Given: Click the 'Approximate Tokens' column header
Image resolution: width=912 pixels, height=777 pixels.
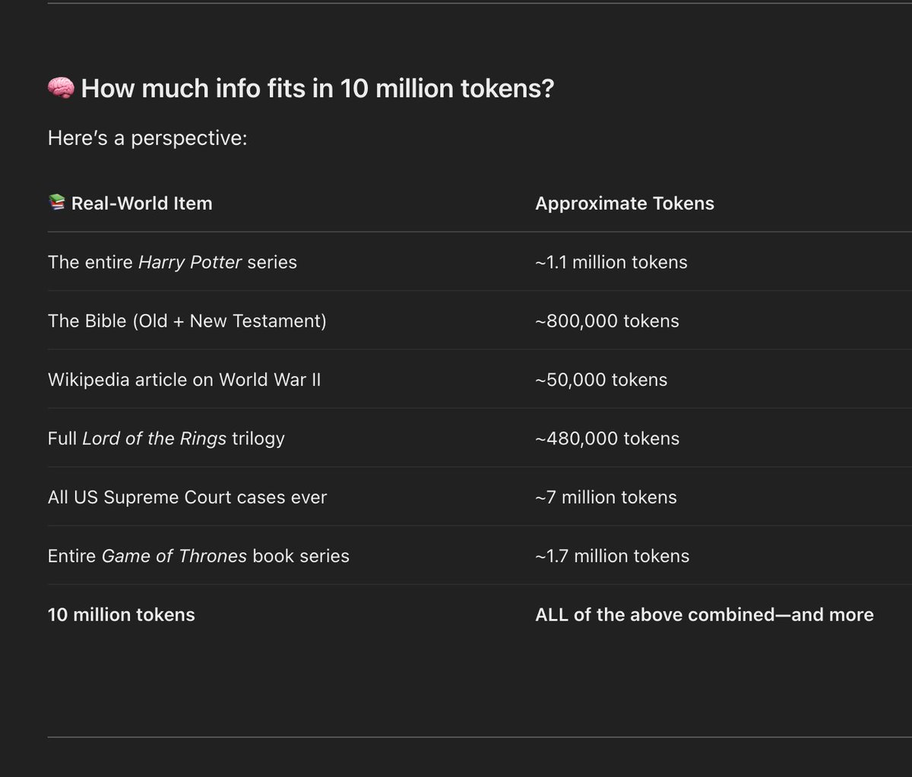Looking at the screenshot, I should [x=625, y=203].
